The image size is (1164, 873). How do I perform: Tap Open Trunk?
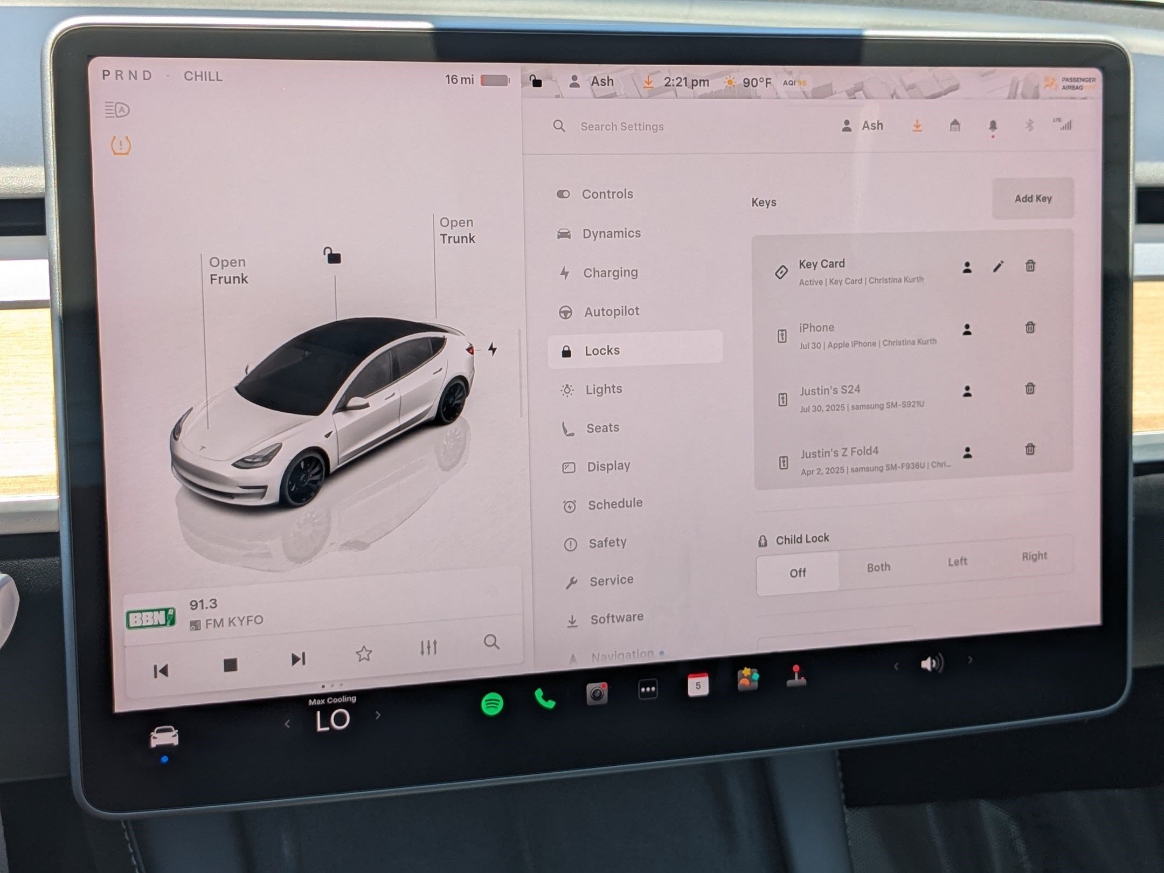coord(458,230)
